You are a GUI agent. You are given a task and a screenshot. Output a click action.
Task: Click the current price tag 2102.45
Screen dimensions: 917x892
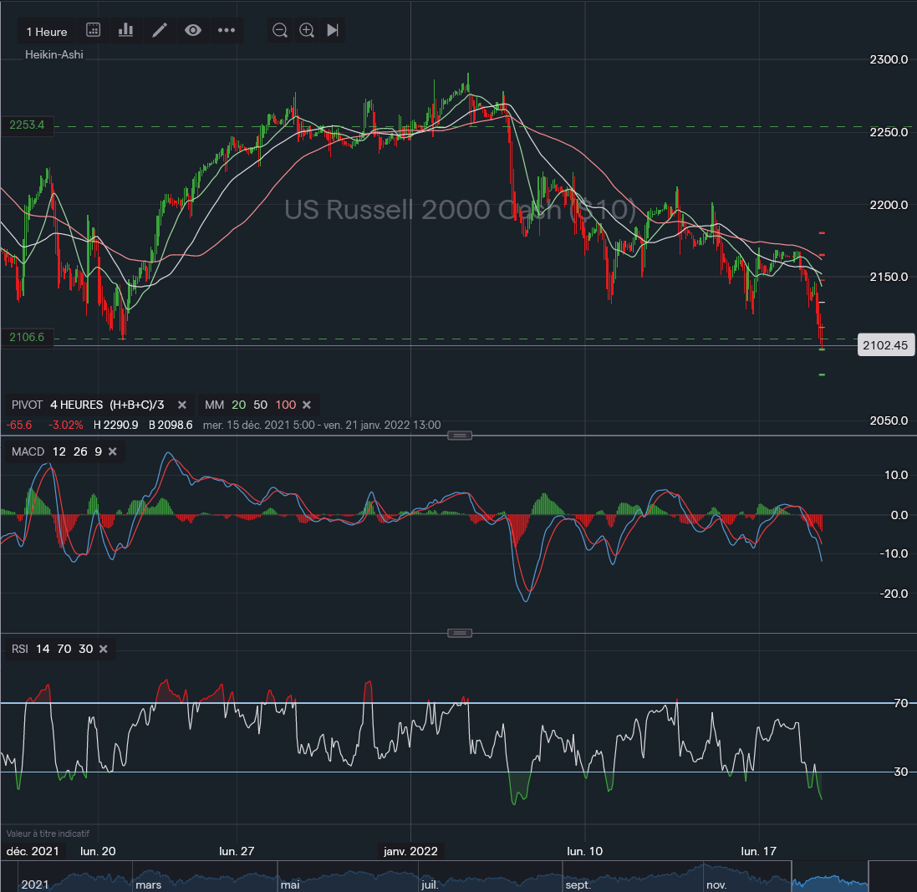coord(885,345)
